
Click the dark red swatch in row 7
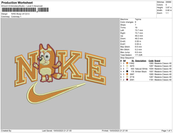tap(127, 80)
